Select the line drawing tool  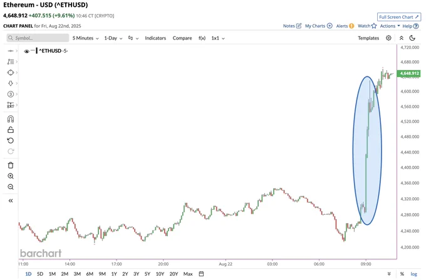coord(10,51)
